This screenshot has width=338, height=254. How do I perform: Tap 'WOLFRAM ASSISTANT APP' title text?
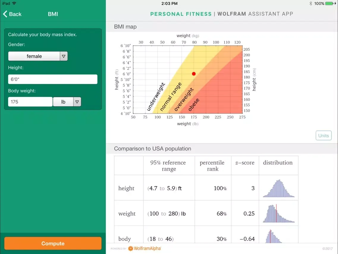pos(255,14)
